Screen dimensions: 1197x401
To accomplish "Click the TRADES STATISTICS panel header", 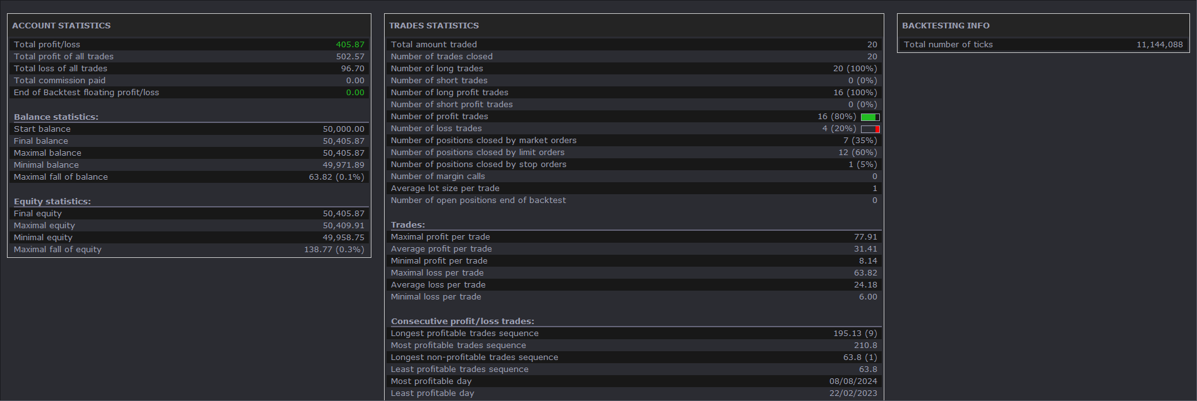I will coord(434,26).
